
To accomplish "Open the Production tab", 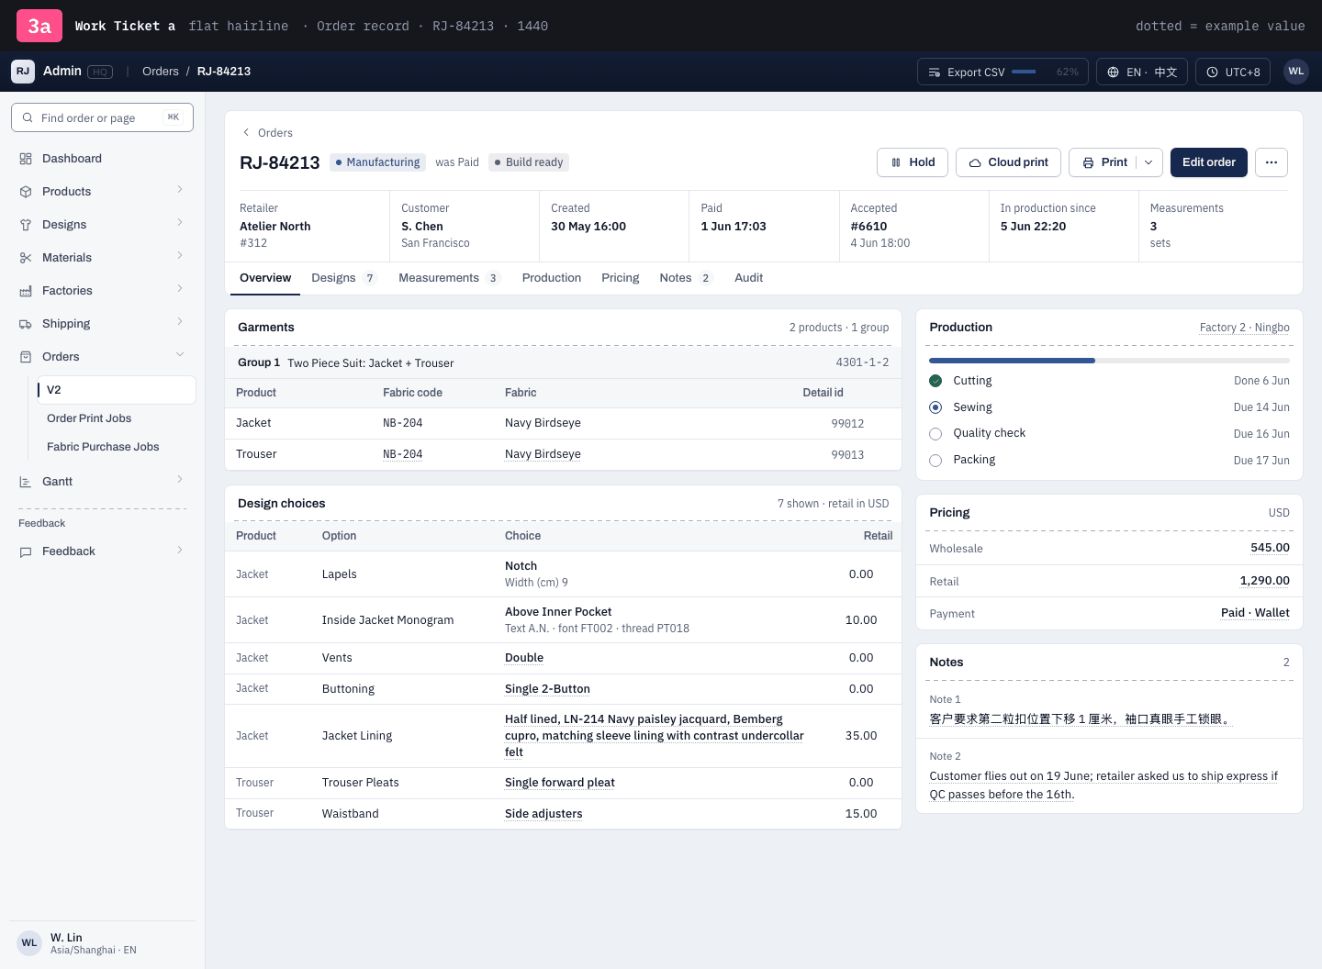I will click(x=552, y=278).
